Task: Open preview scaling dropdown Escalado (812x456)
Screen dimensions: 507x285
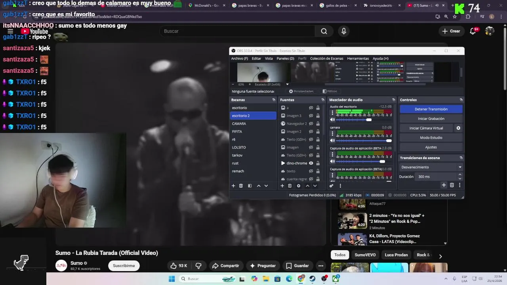Action: click(x=272, y=84)
